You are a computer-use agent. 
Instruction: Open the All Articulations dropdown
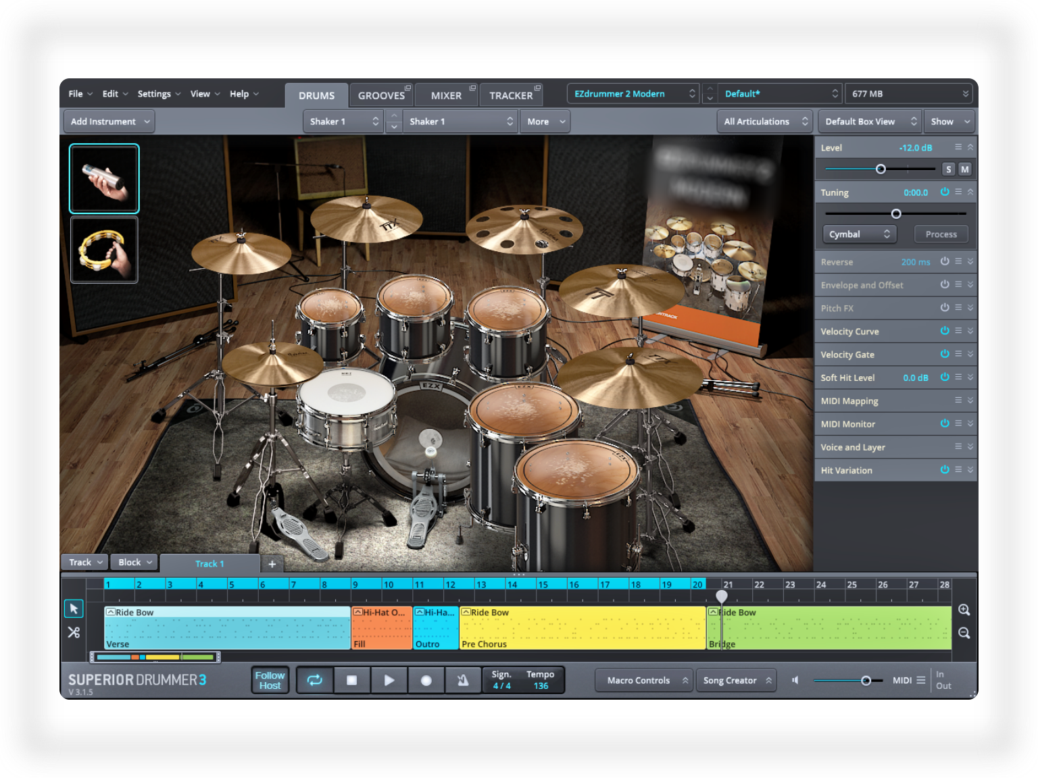[764, 122]
